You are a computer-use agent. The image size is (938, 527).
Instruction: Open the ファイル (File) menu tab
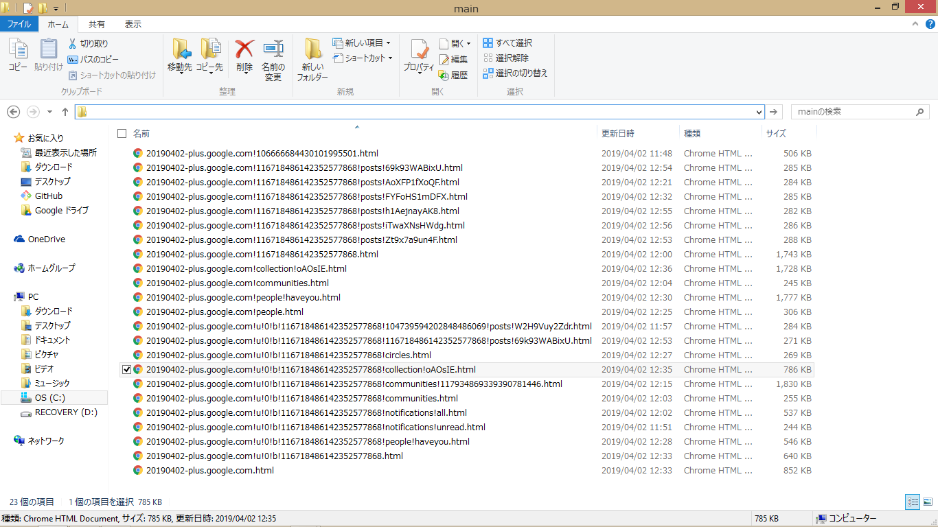(19, 24)
